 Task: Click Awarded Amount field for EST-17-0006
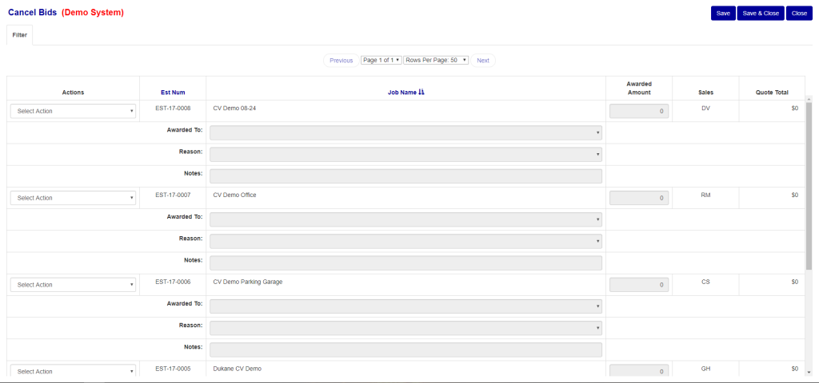click(x=639, y=285)
